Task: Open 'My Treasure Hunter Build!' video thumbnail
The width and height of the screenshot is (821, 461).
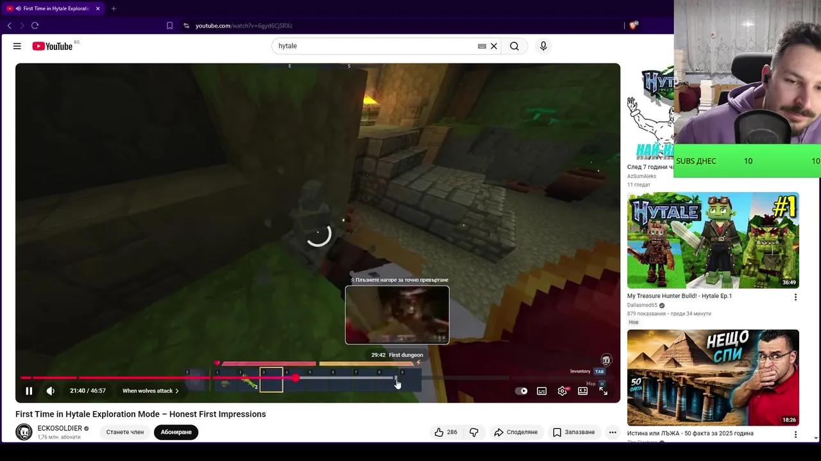Action: coord(713,240)
